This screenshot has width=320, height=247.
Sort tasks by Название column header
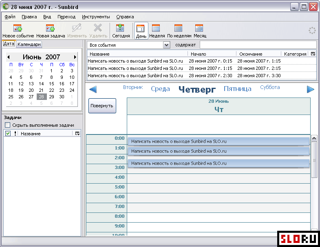pos(46,134)
